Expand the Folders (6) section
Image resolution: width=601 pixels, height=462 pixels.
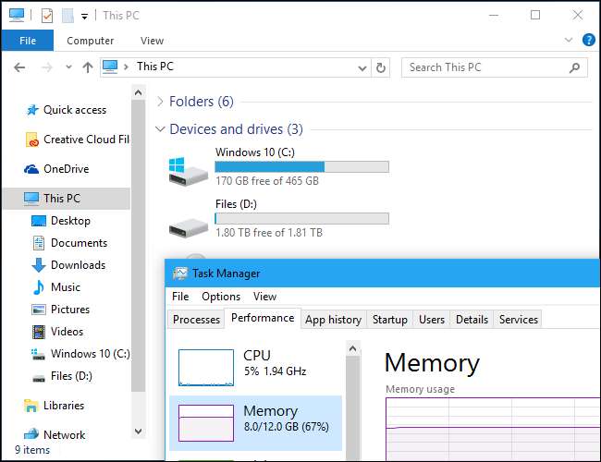pyautogui.click(x=161, y=102)
